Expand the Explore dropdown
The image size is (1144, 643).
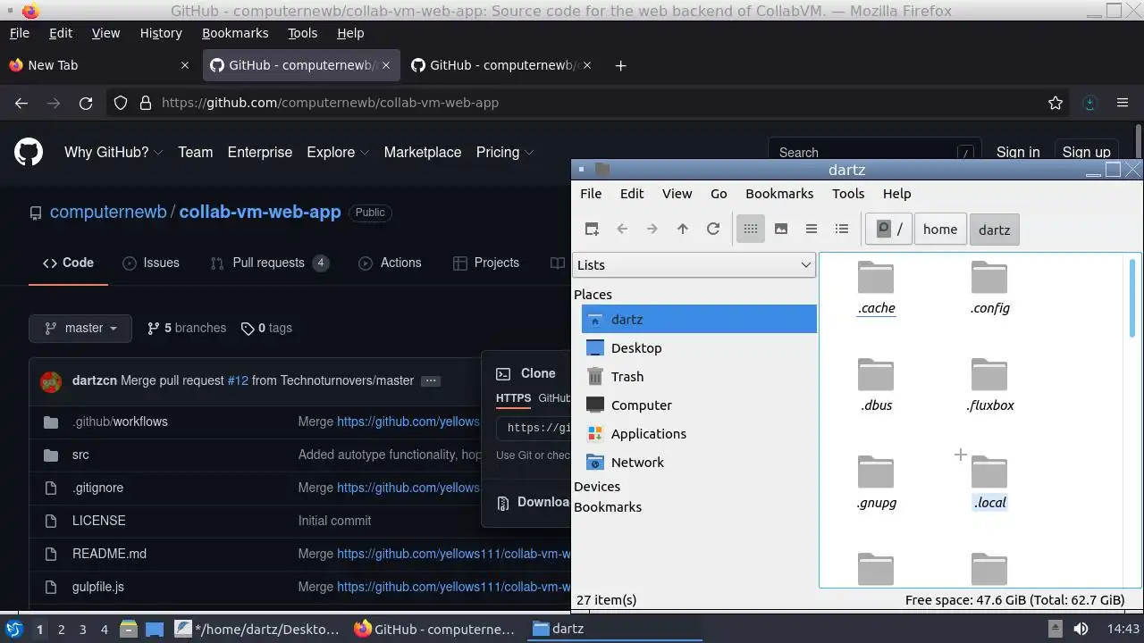[338, 152]
